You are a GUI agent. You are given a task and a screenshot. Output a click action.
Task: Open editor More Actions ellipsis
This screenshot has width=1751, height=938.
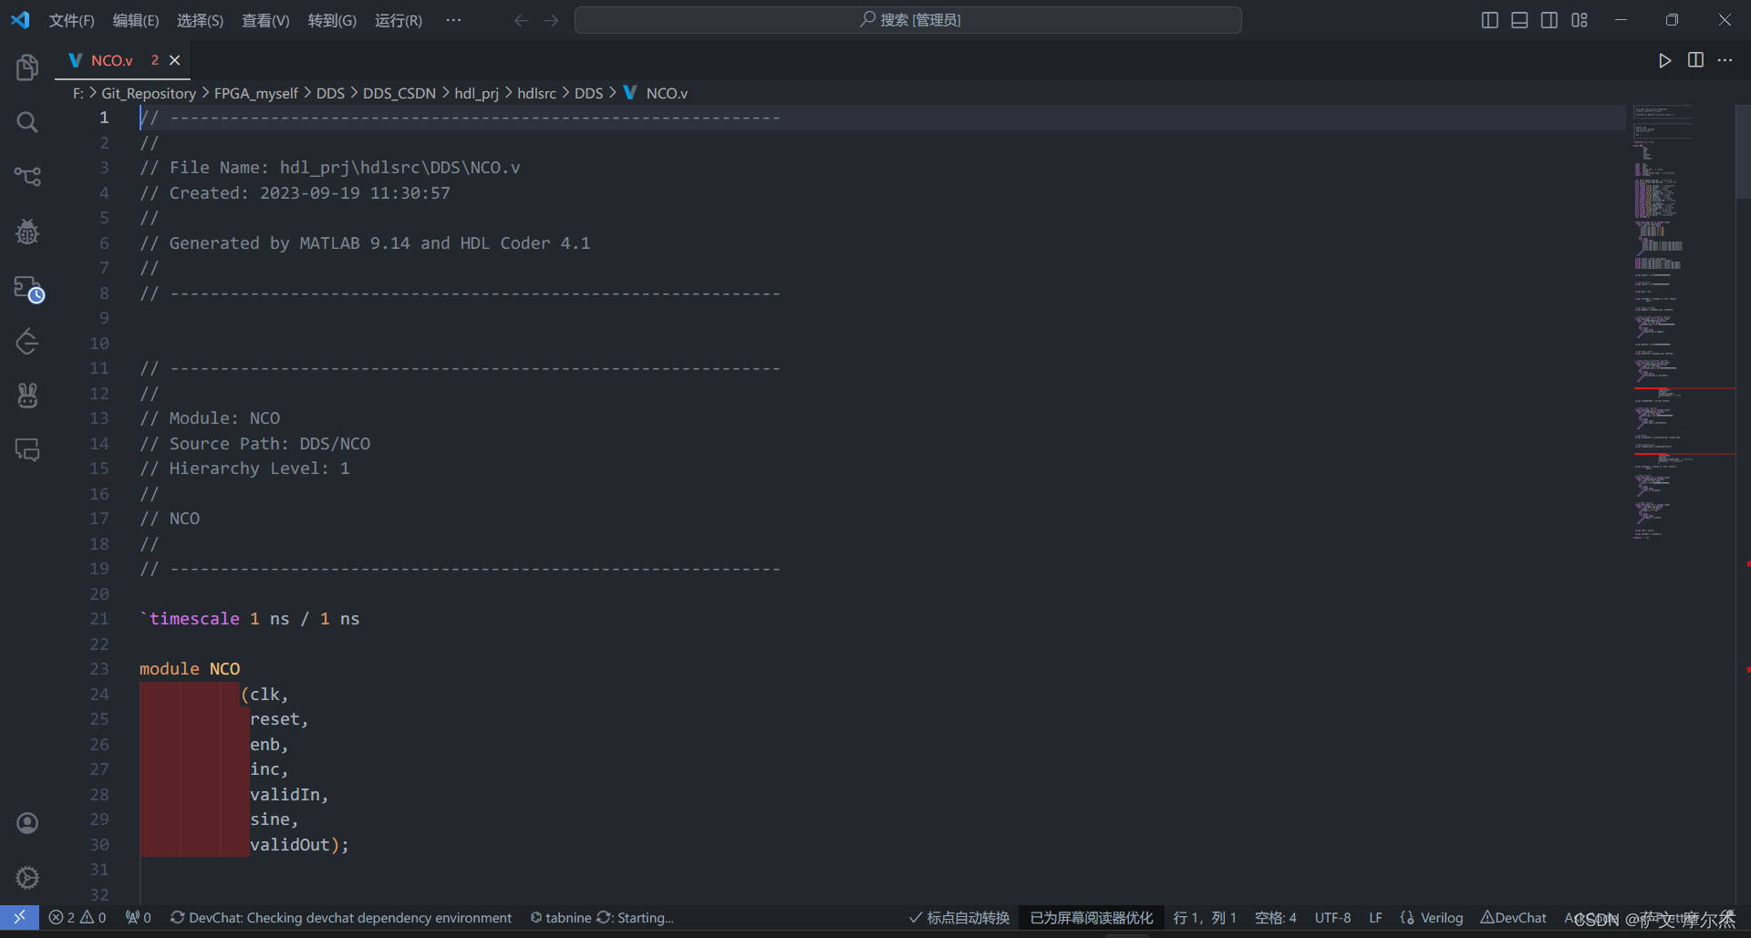coord(1725,60)
